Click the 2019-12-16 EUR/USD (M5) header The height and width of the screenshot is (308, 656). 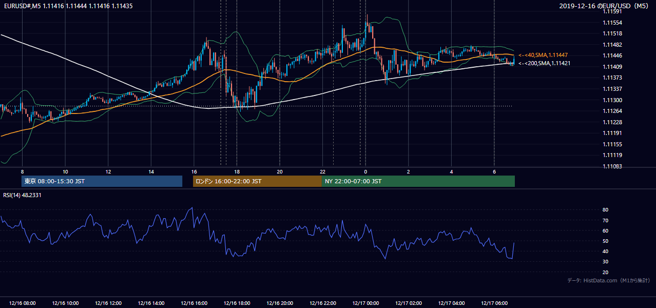[x=604, y=6]
